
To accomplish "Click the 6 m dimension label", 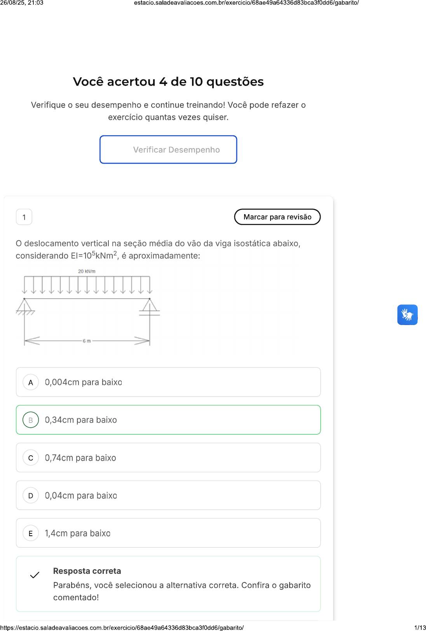I will [x=87, y=341].
